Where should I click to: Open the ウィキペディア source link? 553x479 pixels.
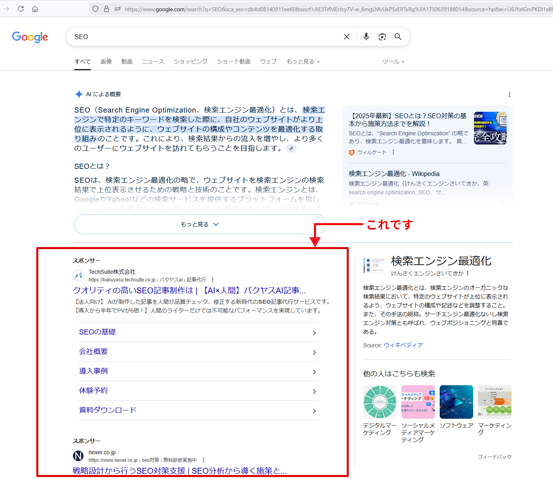[x=403, y=345]
